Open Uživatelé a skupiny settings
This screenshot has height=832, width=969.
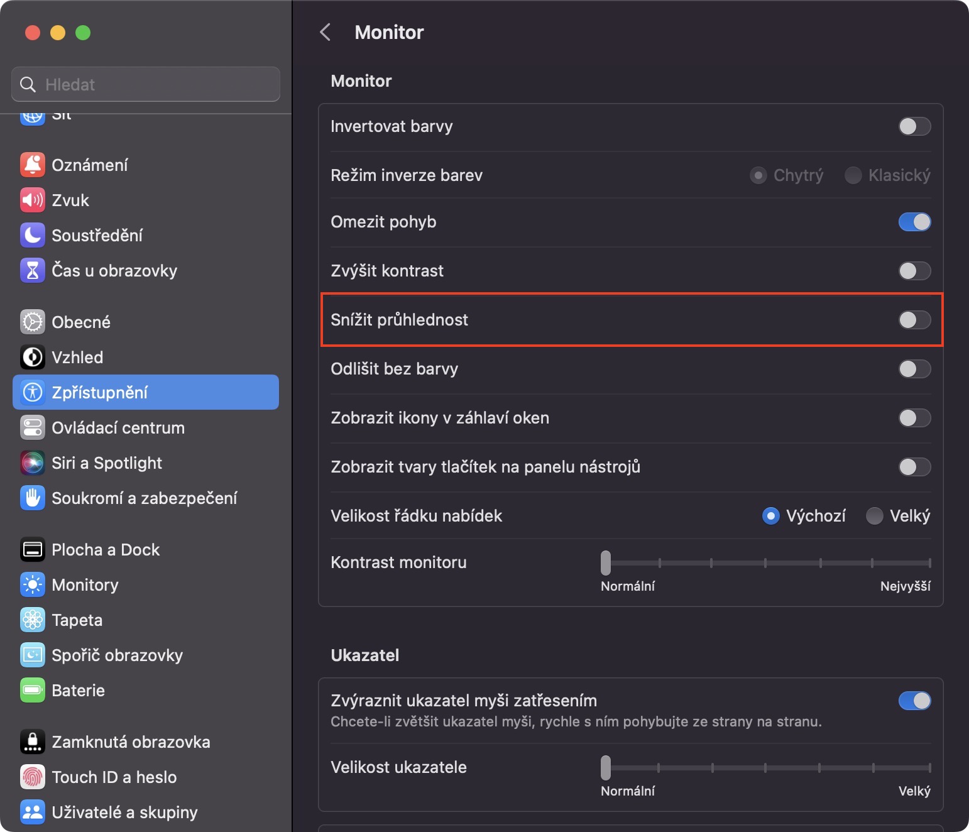pos(124,812)
